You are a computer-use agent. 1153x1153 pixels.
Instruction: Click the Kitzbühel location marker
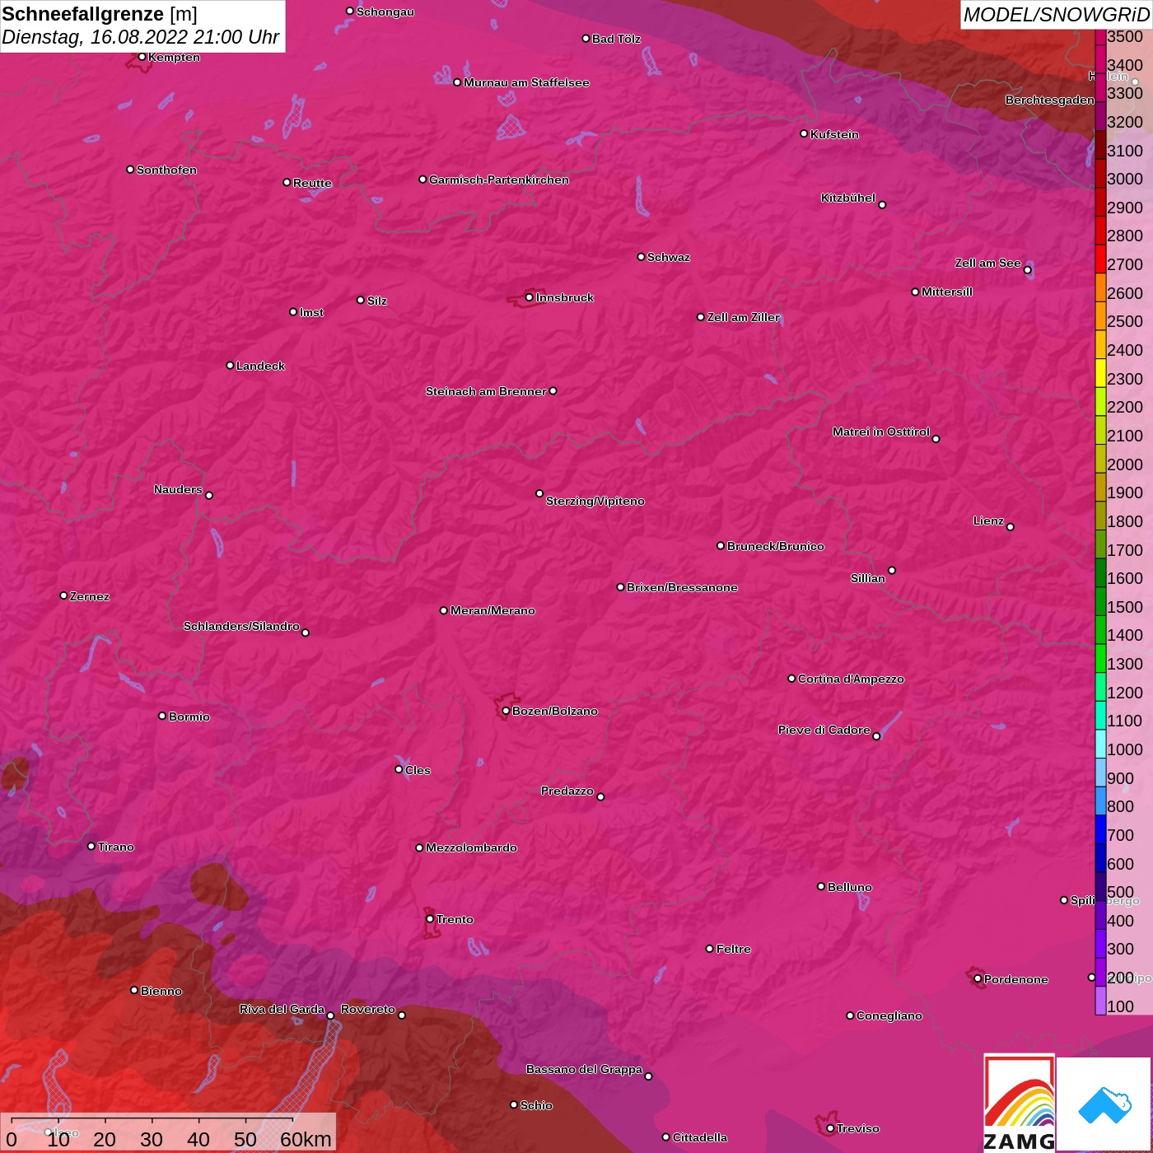(x=882, y=204)
